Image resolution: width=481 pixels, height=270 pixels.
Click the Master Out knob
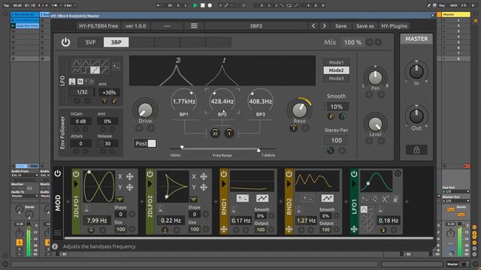pyautogui.click(x=416, y=116)
